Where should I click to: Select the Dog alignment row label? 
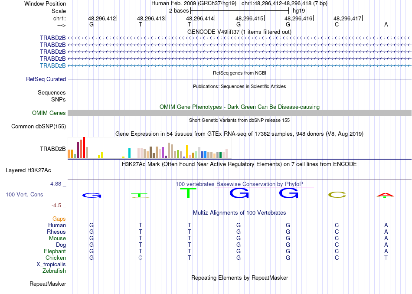pyautogui.click(x=61, y=245)
